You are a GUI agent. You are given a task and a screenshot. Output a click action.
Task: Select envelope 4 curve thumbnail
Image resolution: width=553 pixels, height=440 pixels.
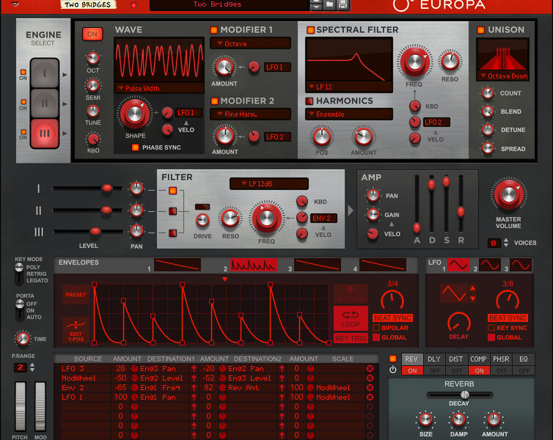[383, 265]
